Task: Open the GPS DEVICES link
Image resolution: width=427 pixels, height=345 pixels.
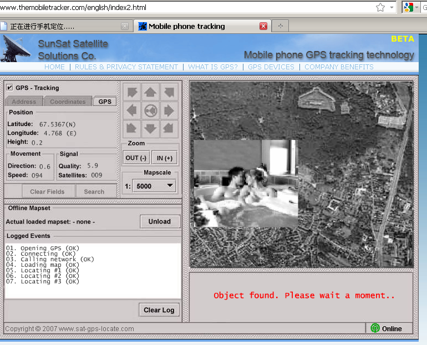Action: pos(271,67)
